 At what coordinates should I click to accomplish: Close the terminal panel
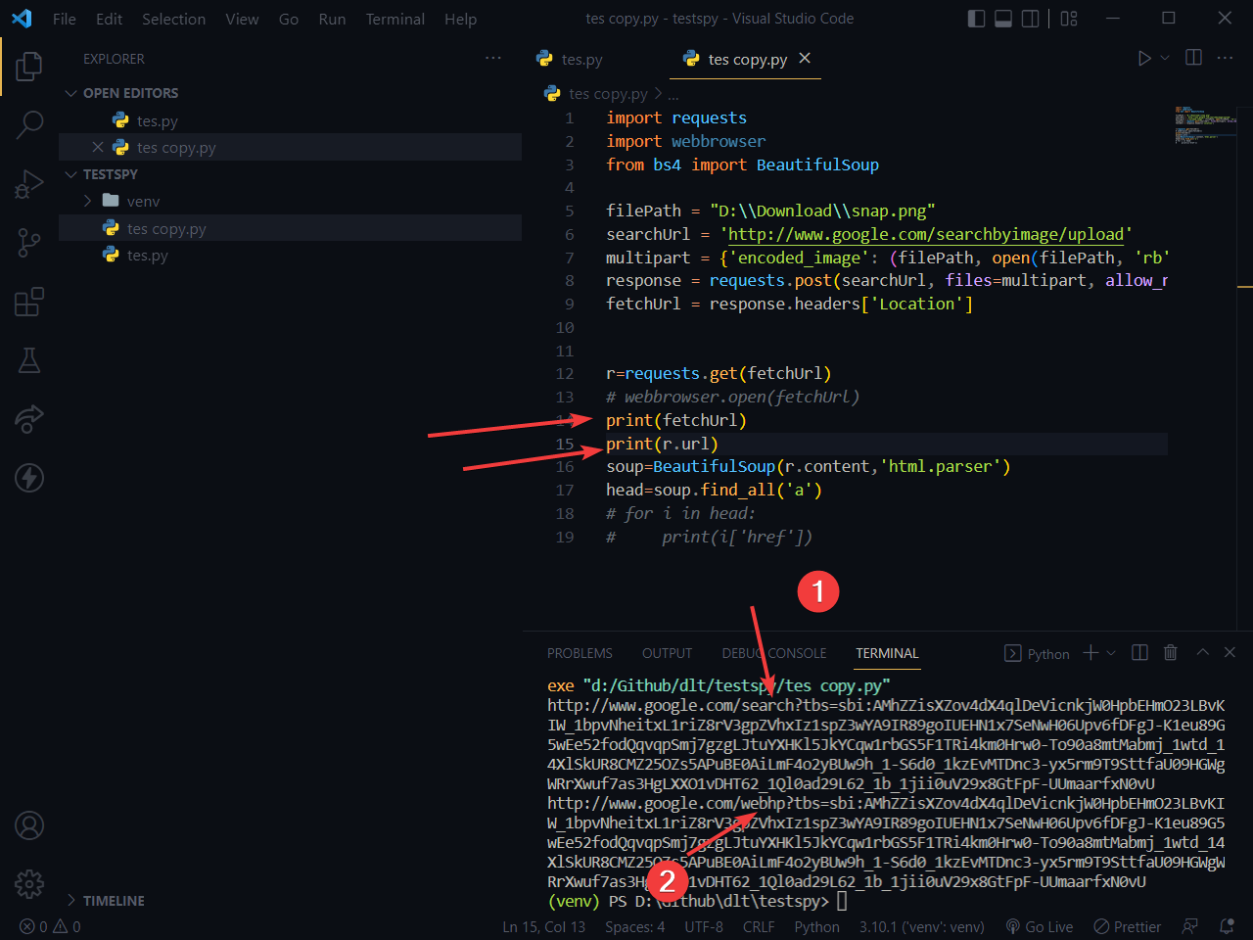tap(1230, 652)
